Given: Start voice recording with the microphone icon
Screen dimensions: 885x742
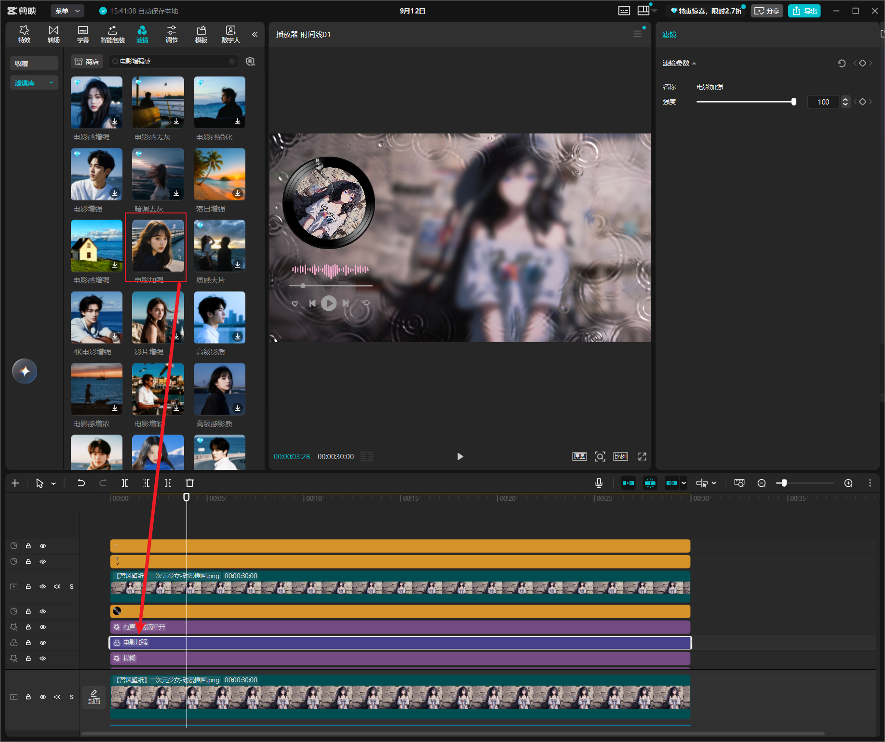Looking at the screenshot, I should [x=599, y=483].
